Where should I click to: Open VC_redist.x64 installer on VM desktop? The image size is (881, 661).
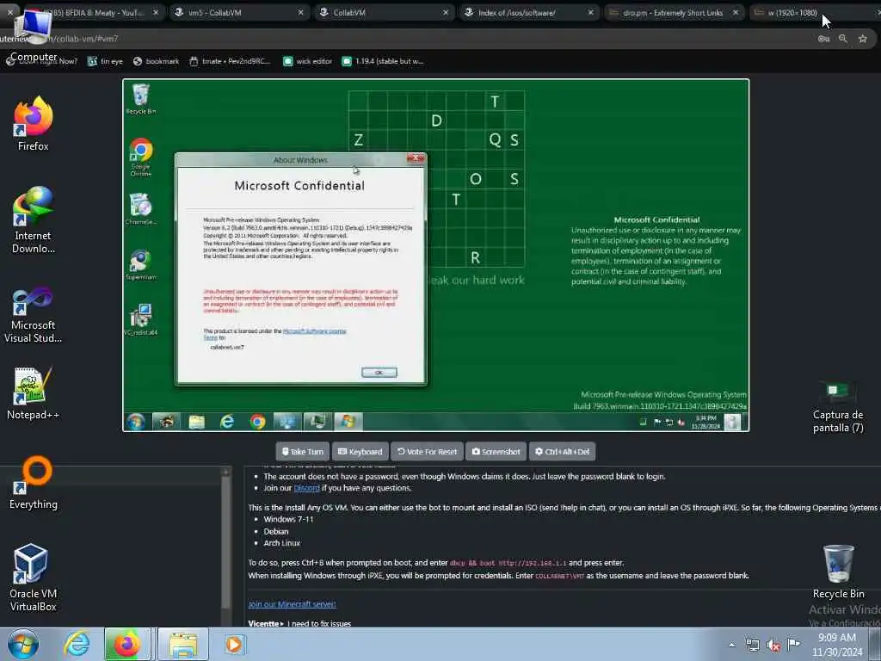pyautogui.click(x=140, y=320)
